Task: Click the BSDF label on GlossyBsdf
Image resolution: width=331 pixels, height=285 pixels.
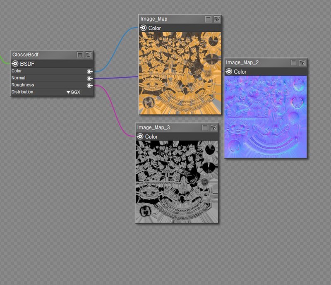Action: 27,64
